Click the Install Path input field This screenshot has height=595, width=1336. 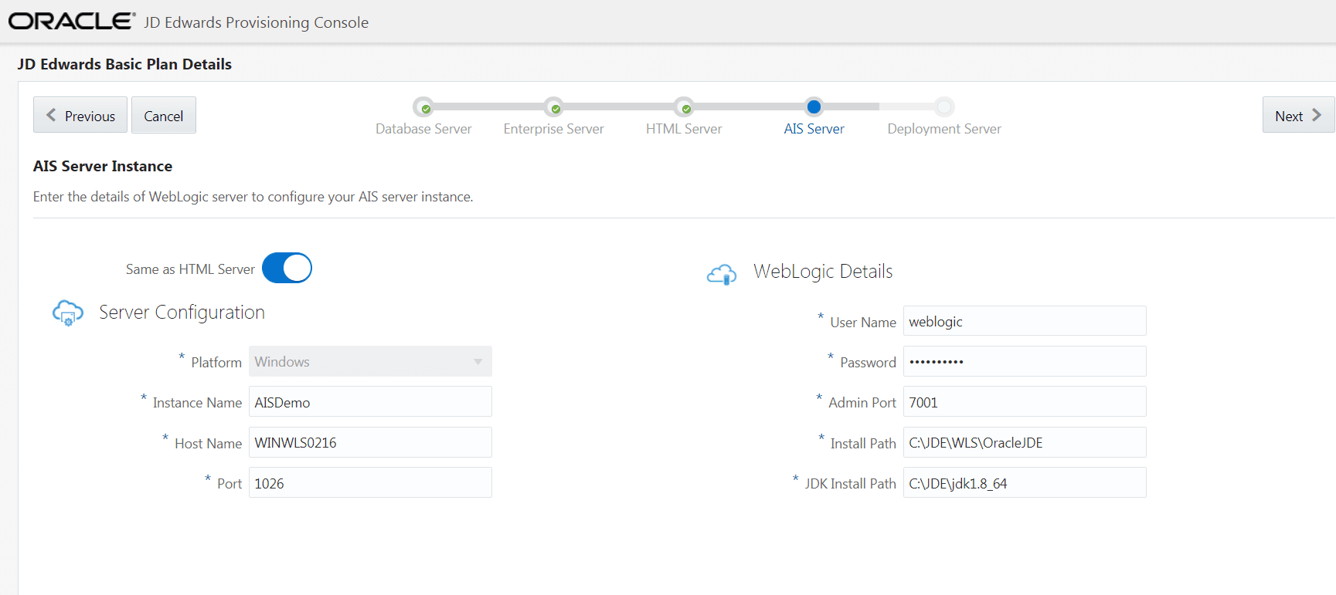coord(1025,442)
